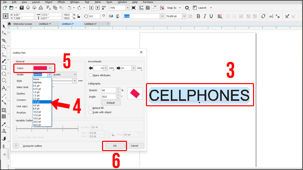Open the outline Color dropdown
The image size is (303, 170).
(50, 68)
